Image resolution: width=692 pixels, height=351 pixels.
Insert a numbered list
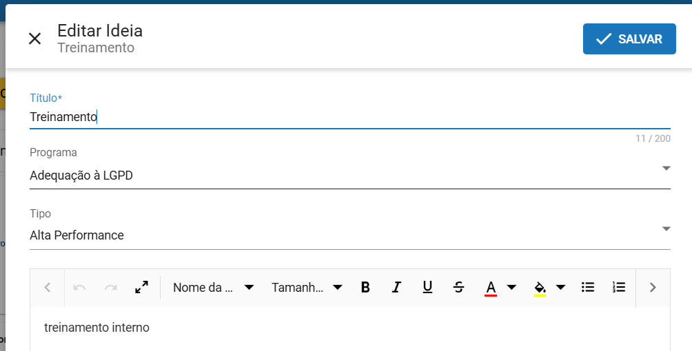coord(619,288)
